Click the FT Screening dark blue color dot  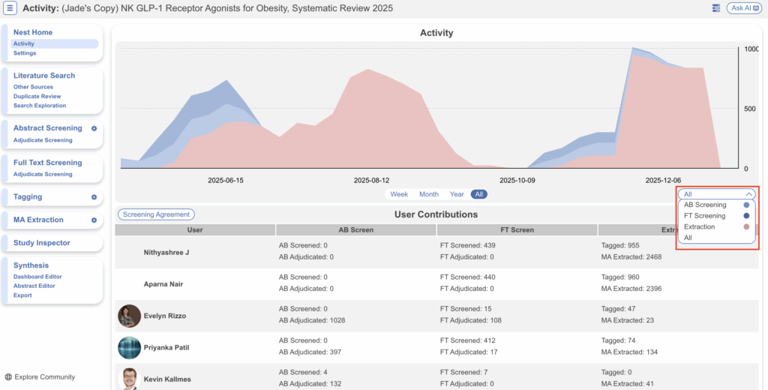coord(745,216)
